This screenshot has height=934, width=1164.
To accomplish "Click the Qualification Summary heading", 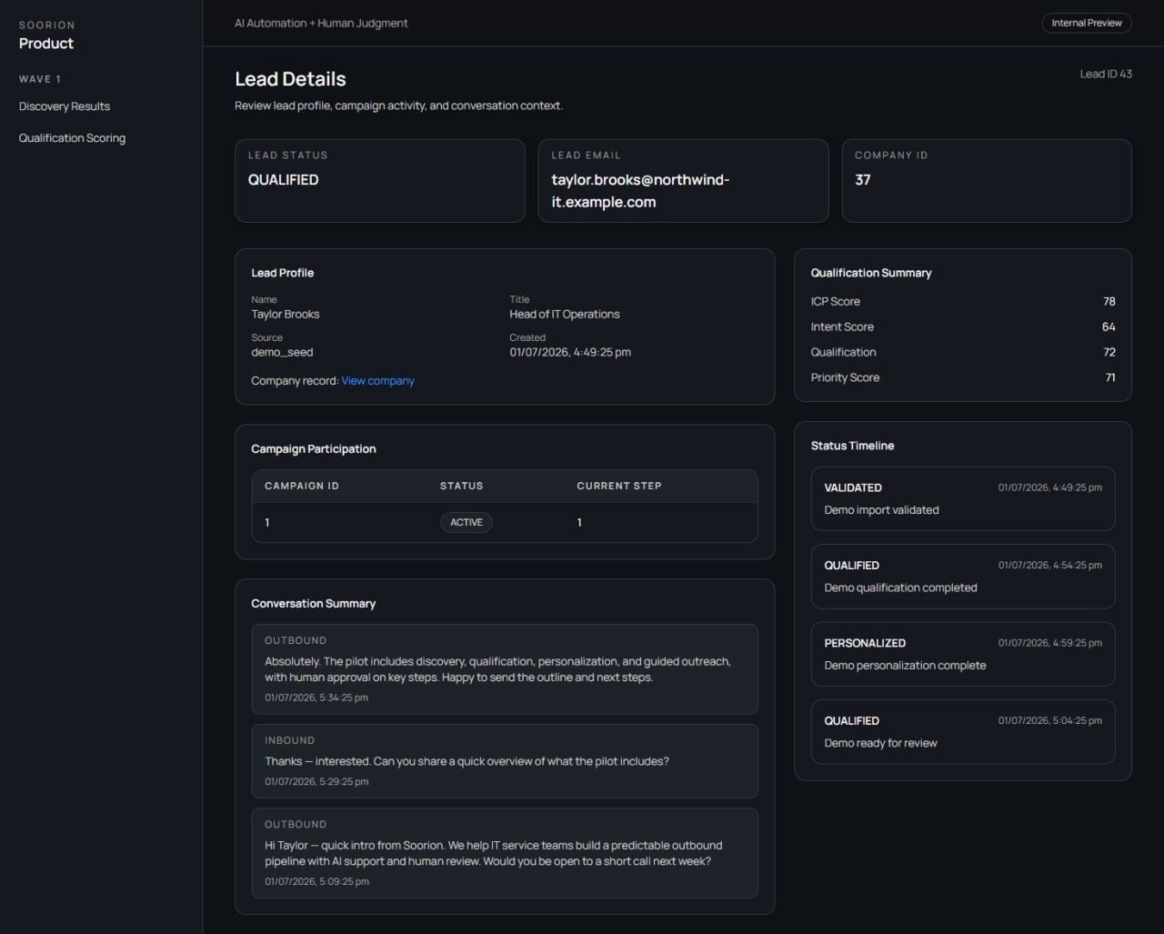I will 871,273.
